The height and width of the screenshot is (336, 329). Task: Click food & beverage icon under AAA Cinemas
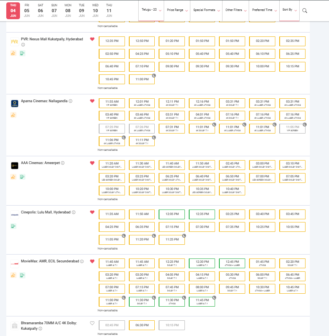pos(13,177)
